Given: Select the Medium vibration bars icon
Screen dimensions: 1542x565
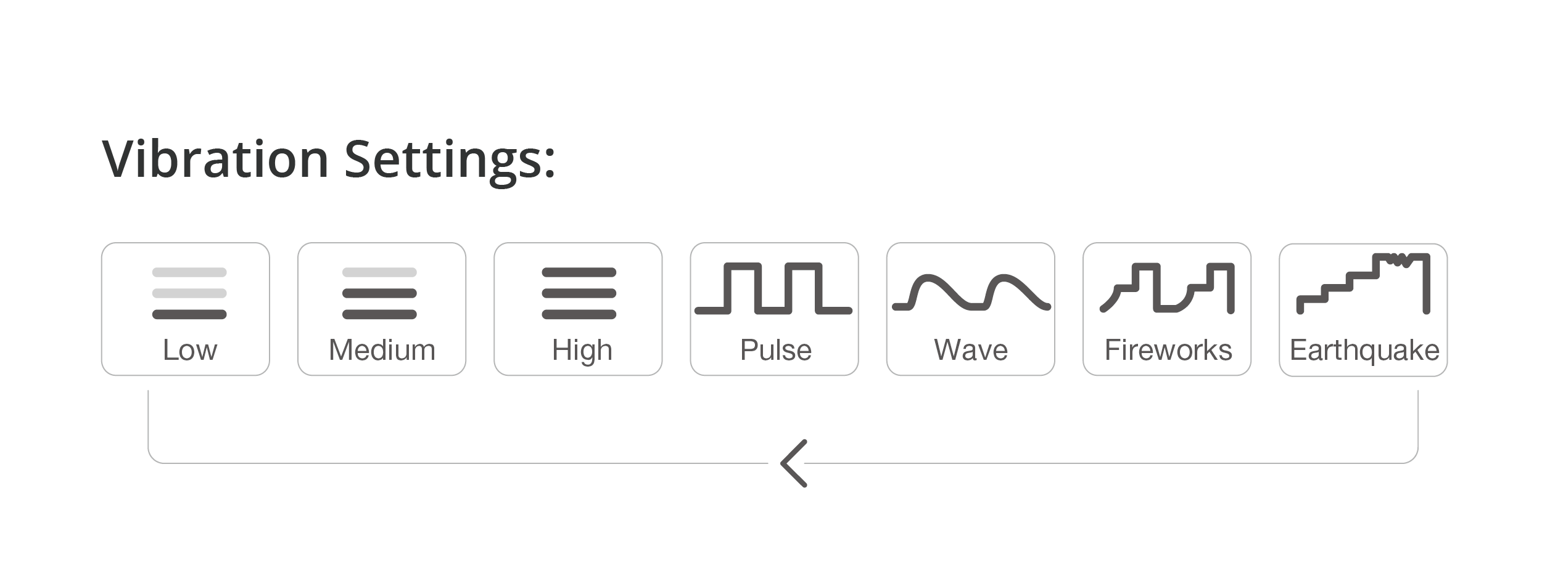Looking at the screenshot, I should click(x=379, y=293).
